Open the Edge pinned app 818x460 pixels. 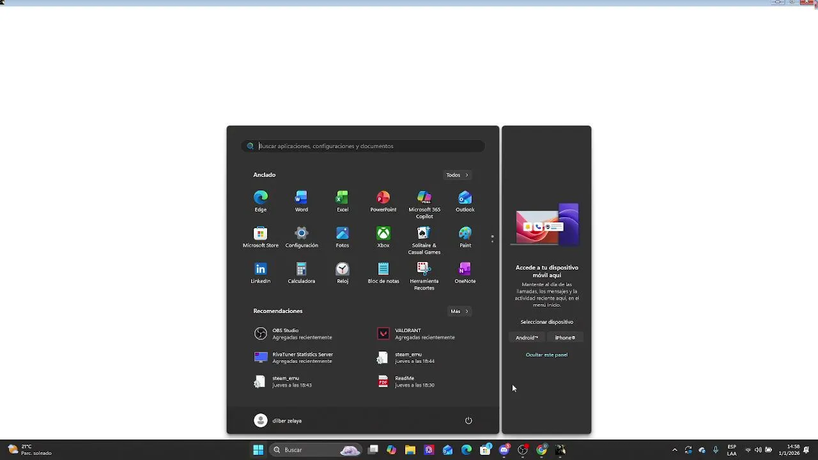click(261, 201)
